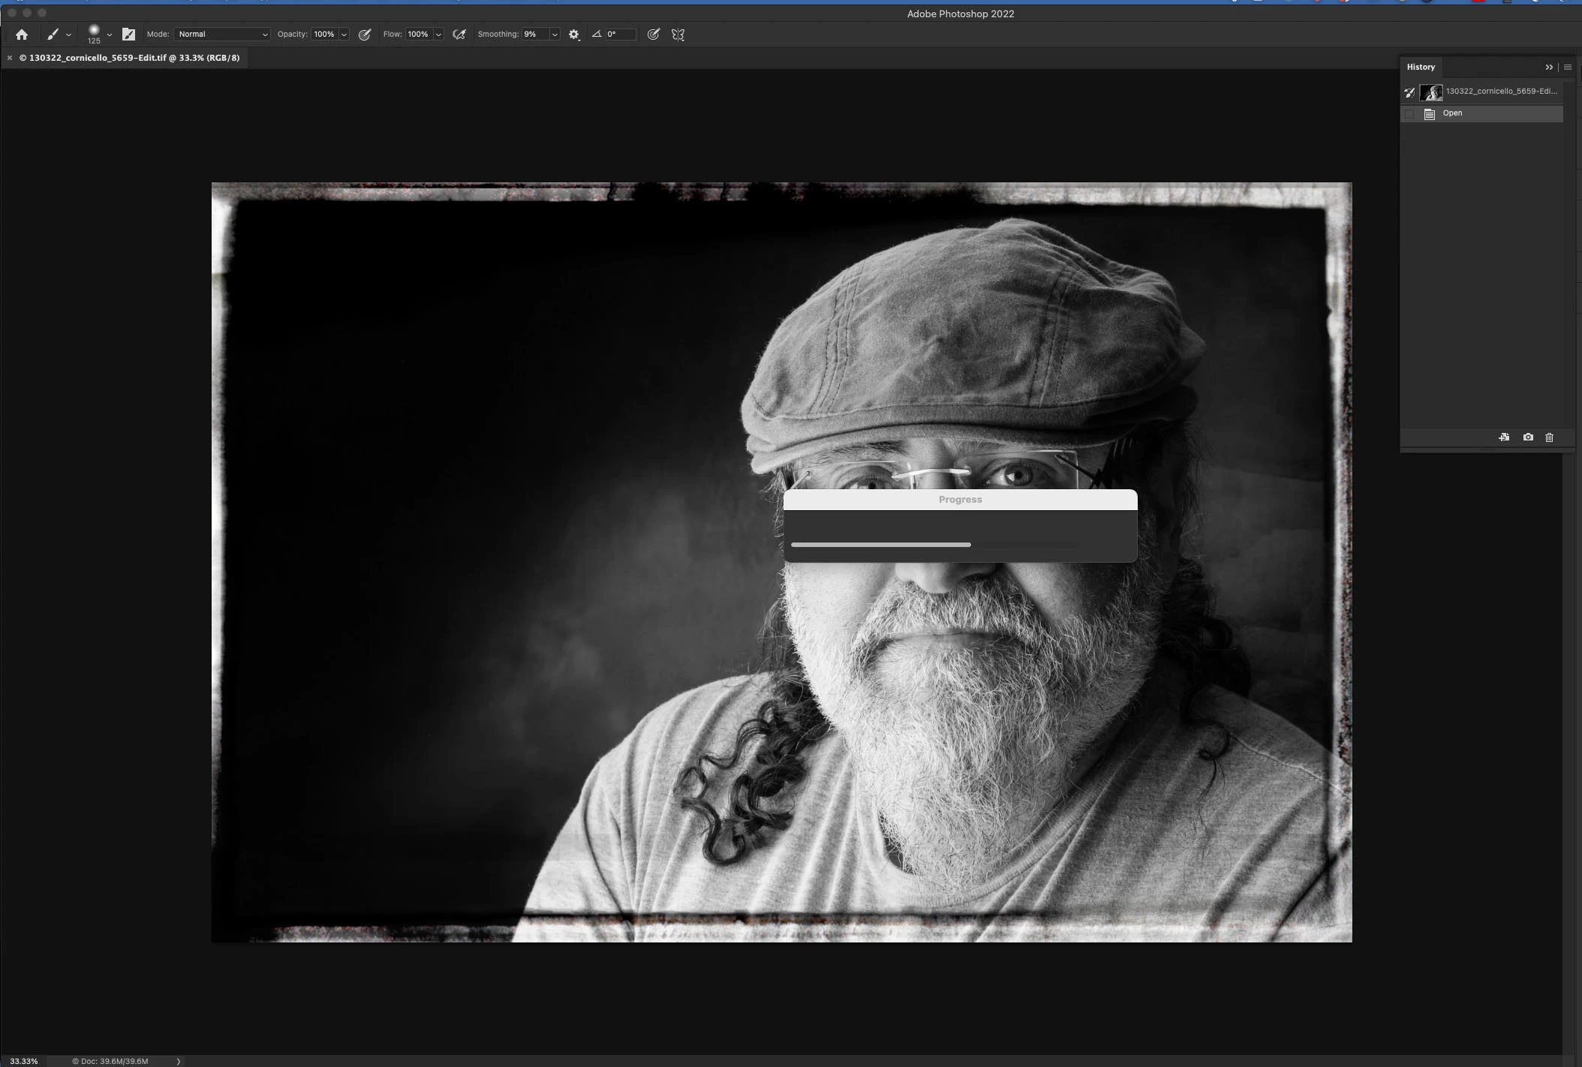The width and height of the screenshot is (1582, 1067).
Task: Delete current history state trash icon
Action: (1549, 437)
